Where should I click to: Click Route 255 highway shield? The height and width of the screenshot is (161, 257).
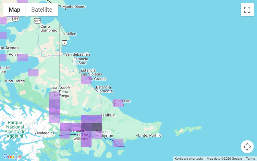coord(16,19)
